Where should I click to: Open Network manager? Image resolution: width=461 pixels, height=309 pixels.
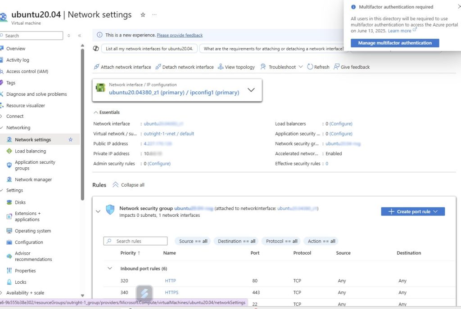[x=33, y=179]
